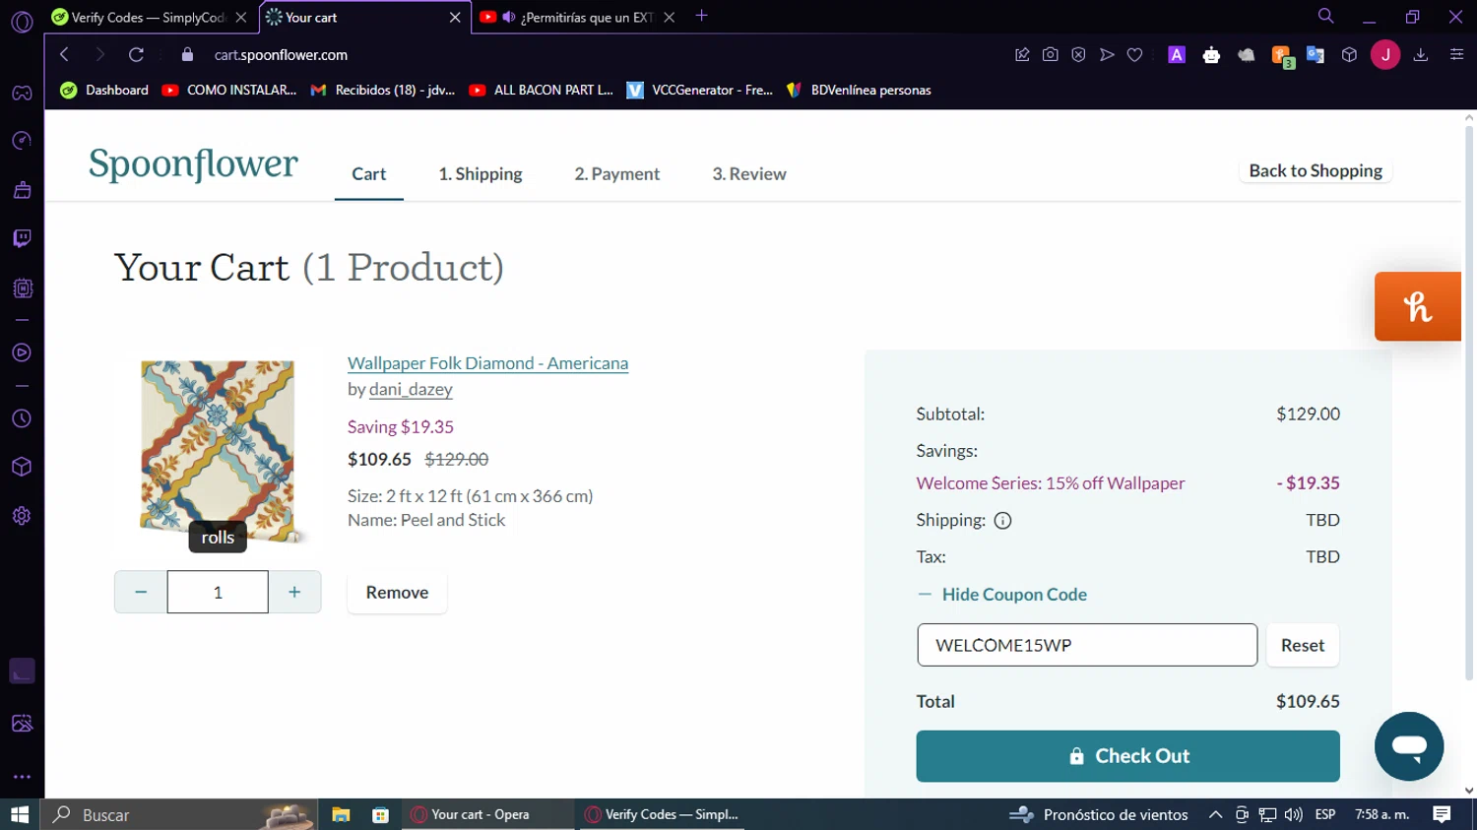
Task: Open Twitch icon in the Opera sidebar
Action: click(x=22, y=238)
